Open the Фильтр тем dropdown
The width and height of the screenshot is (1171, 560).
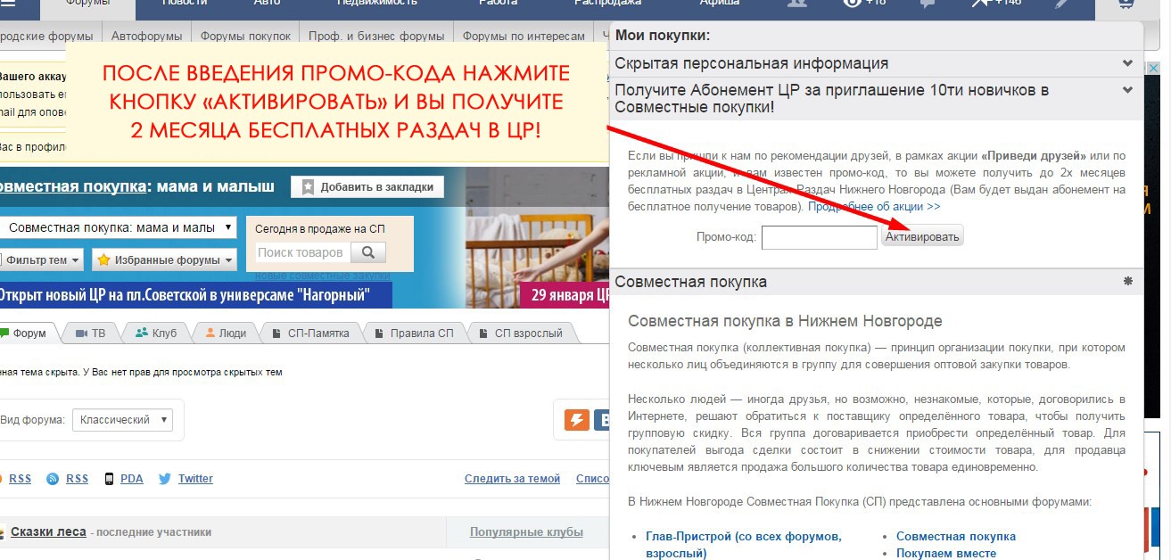click(x=41, y=260)
